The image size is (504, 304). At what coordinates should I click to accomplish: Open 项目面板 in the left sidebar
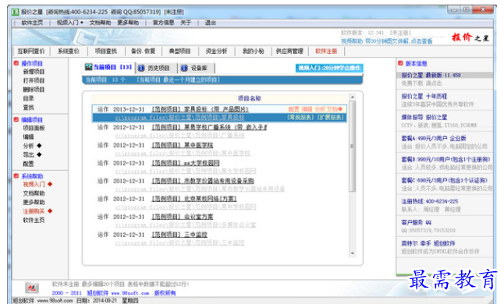[34, 128]
